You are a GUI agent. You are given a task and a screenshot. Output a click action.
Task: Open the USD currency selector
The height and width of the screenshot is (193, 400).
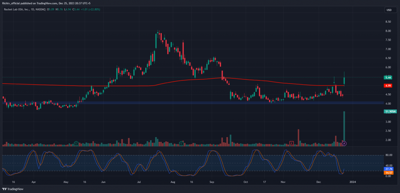tap(389, 10)
